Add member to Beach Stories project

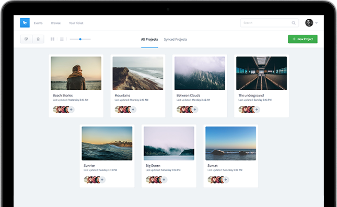coord(71,109)
